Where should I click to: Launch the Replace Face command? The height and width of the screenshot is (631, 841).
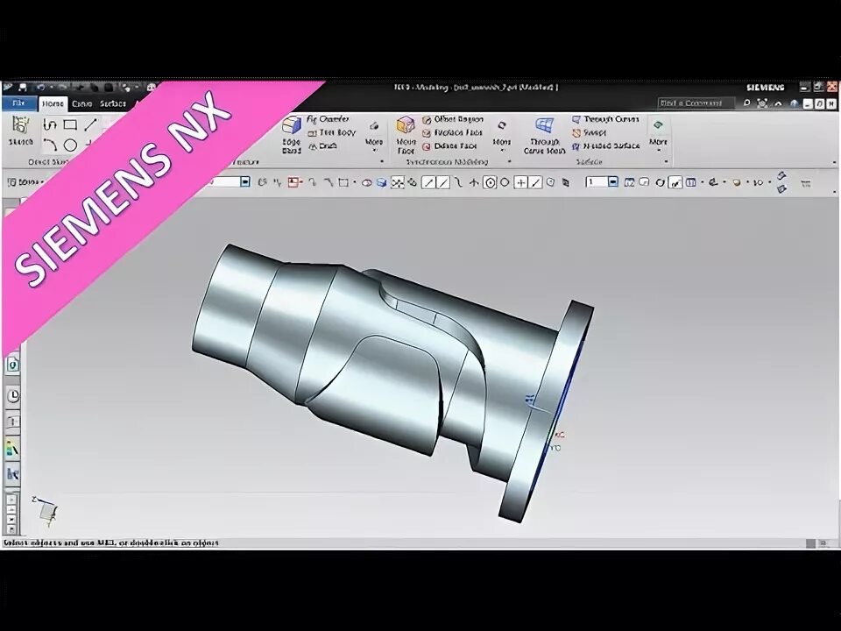tap(452, 132)
